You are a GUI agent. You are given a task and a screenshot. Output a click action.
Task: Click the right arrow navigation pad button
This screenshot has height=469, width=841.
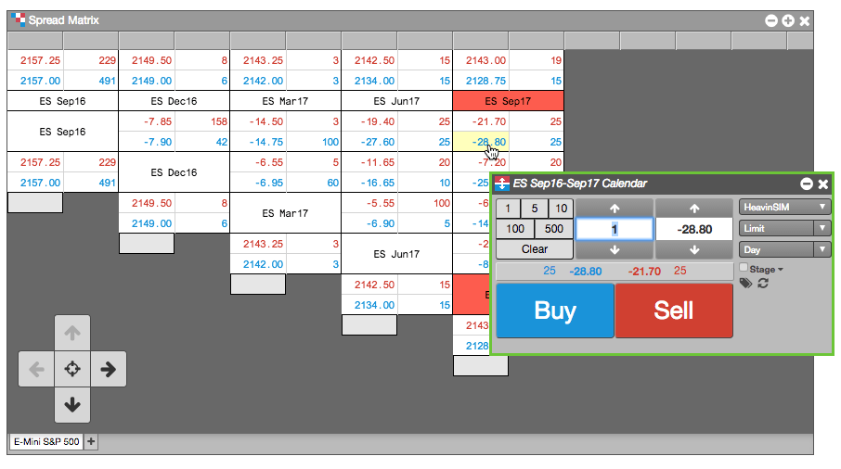pyautogui.click(x=109, y=369)
